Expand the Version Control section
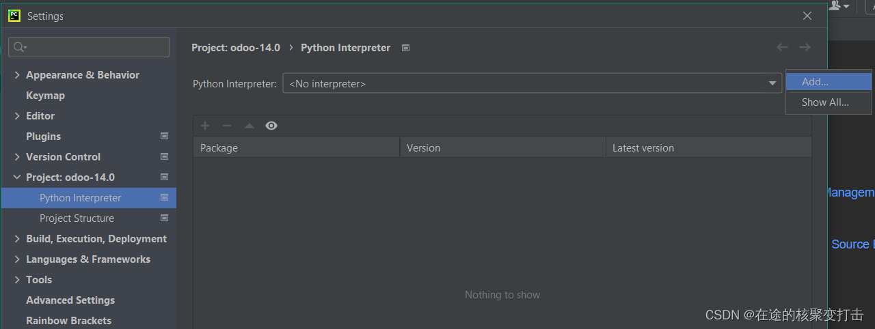 17,157
